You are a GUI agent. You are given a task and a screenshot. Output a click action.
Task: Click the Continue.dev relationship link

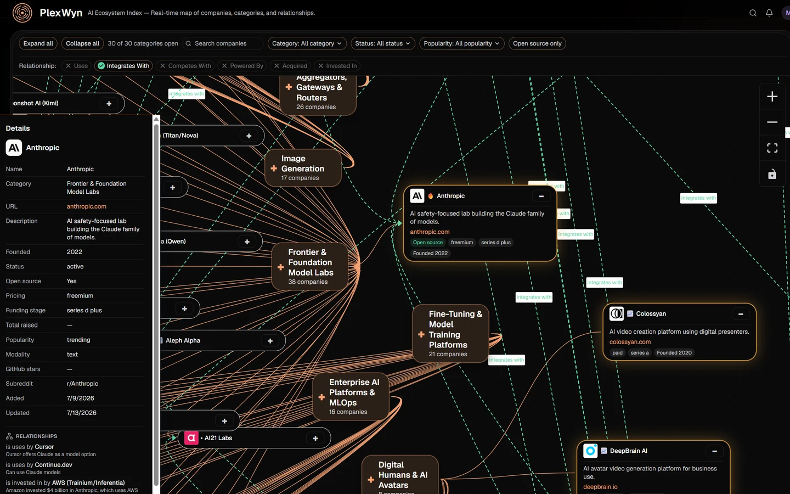tap(54, 465)
